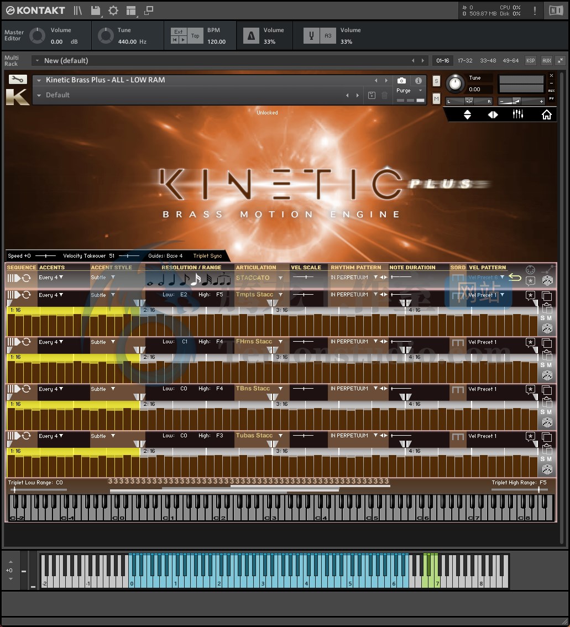
Task: Click the metronome icon
Action: pyautogui.click(x=251, y=36)
